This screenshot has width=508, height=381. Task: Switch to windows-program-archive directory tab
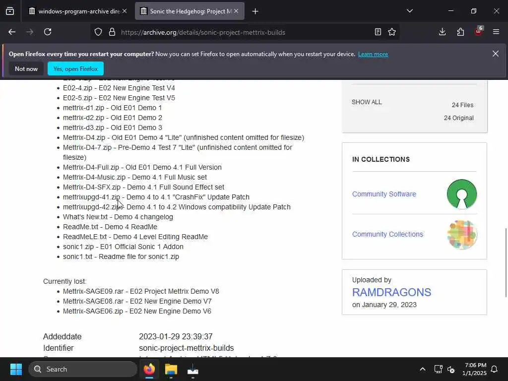pos(77,11)
